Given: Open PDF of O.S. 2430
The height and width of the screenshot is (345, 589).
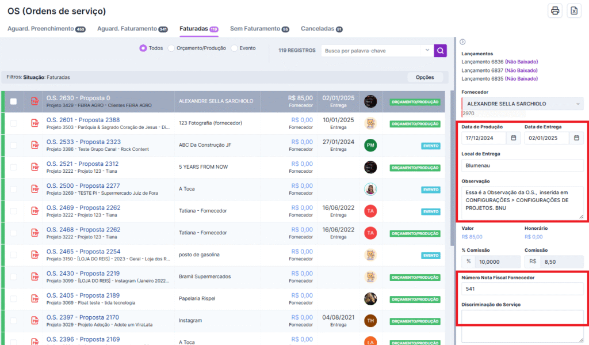Looking at the screenshot, I should click(35, 276).
